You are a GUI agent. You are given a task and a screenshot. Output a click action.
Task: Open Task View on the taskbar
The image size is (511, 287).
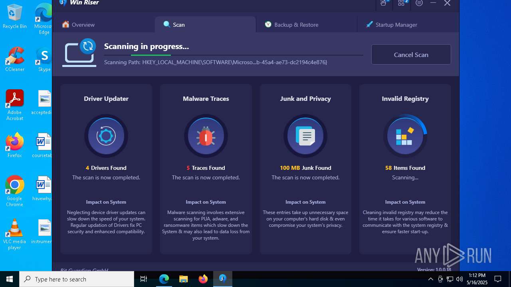[144, 279]
